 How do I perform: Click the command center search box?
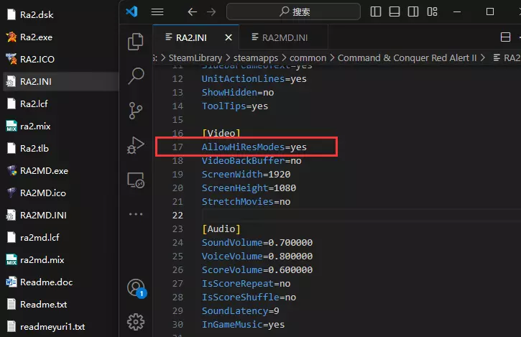coord(293,11)
